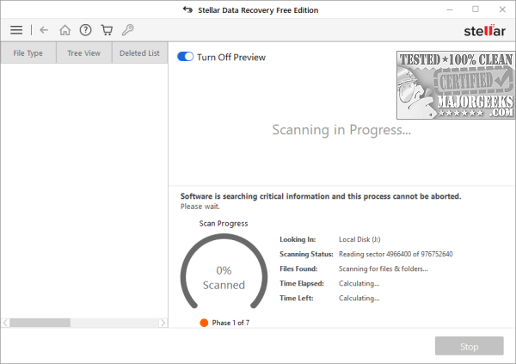The height and width of the screenshot is (364, 516).
Task: Switch to the File Type tab
Action: 28,52
